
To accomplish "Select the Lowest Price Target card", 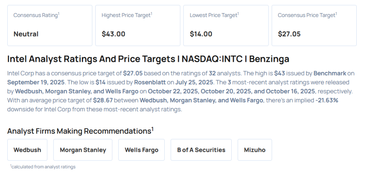I will (226, 25).
